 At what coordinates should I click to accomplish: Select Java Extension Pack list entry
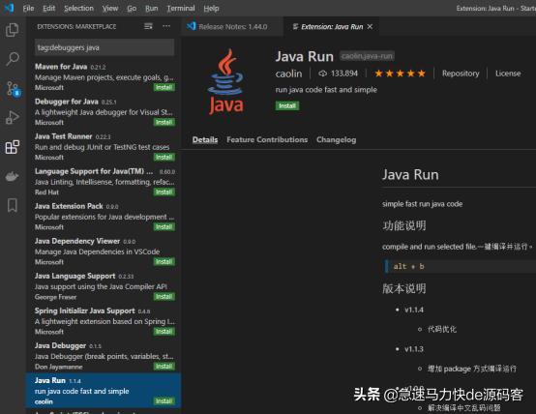104,217
